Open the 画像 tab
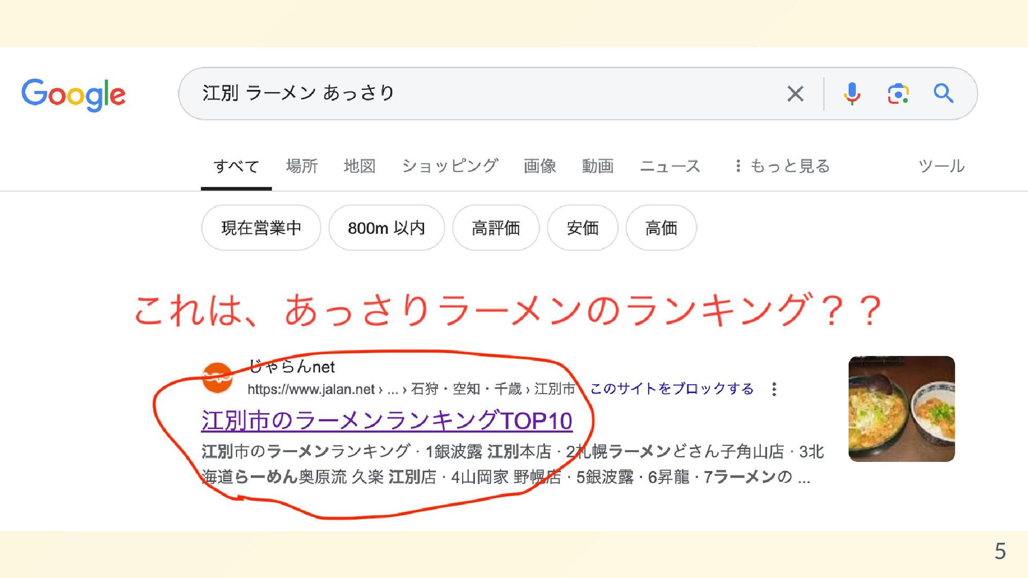Viewport: 1028px width, 578px height. click(x=540, y=166)
